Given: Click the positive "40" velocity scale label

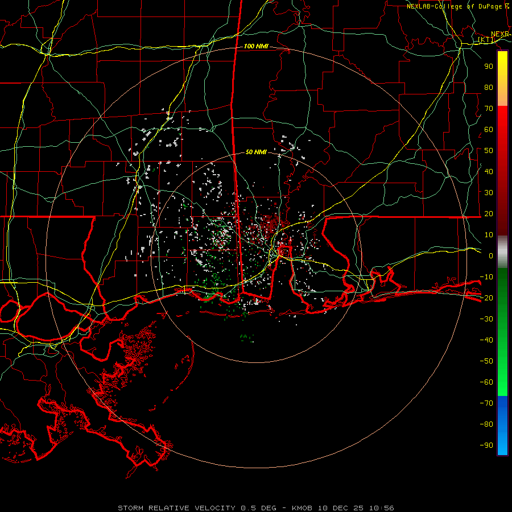Looking at the screenshot, I should click(x=489, y=171).
